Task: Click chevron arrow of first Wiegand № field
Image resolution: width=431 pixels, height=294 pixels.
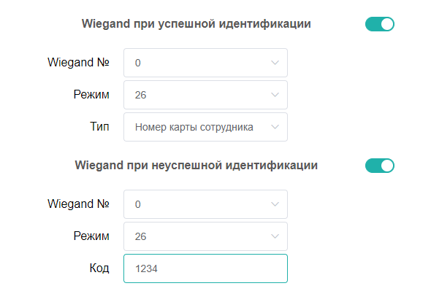Action: click(275, 63)
